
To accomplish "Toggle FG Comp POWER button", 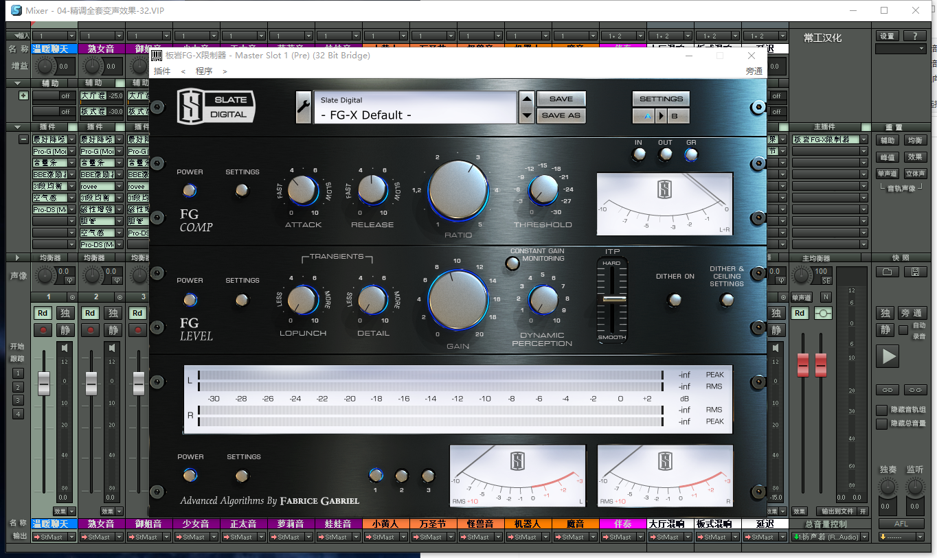I will coord(190,191).
